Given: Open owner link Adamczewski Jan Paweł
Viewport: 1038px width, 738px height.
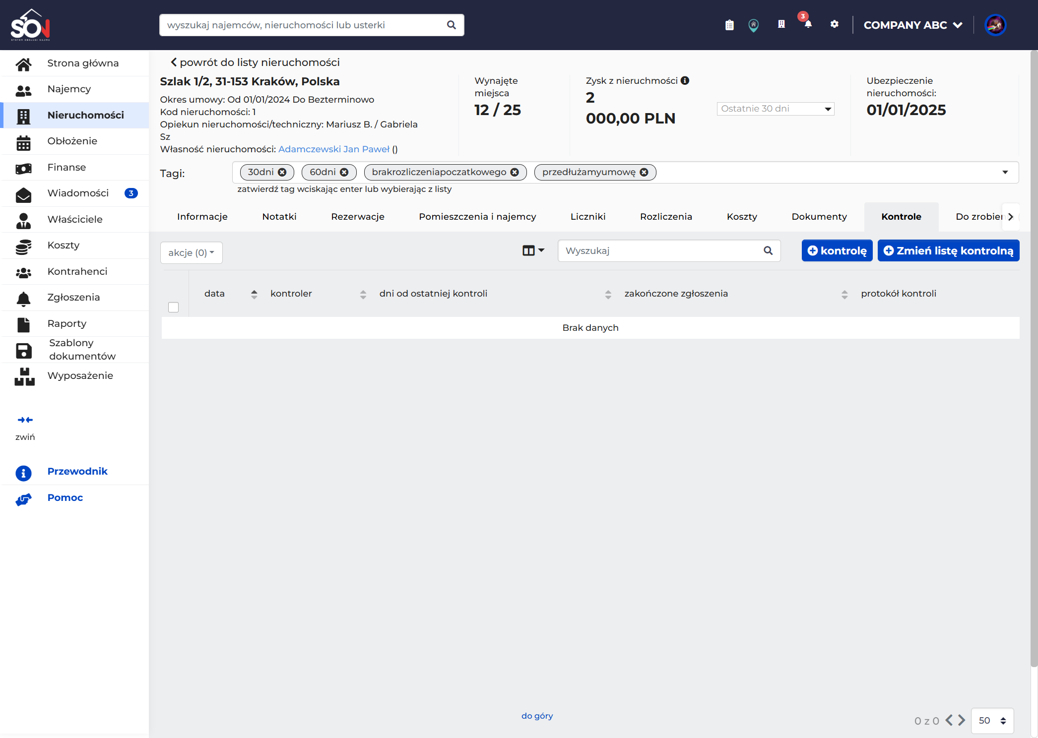Looking at the screenshot, I should point(334,149).
